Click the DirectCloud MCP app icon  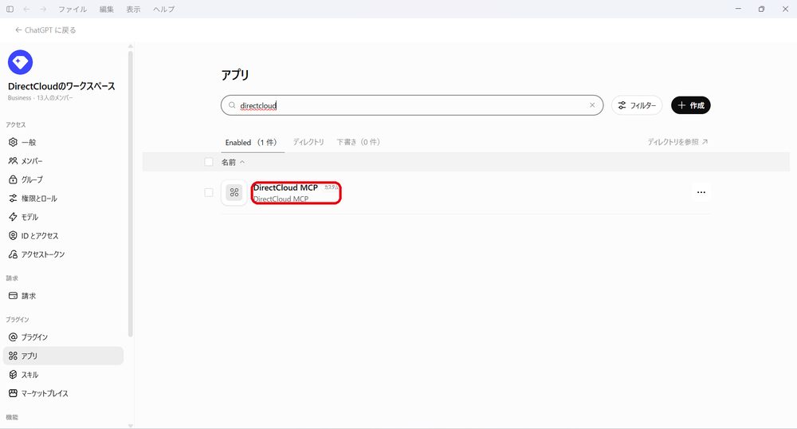234,193
